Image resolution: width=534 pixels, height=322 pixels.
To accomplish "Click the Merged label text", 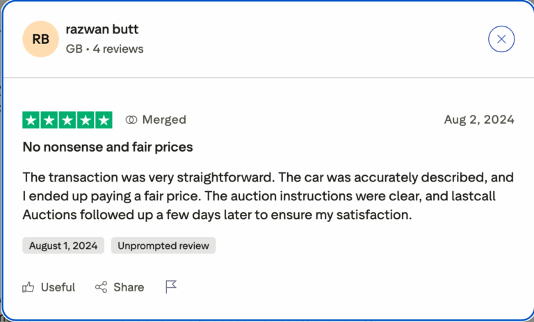I will [x=164, y=120].
